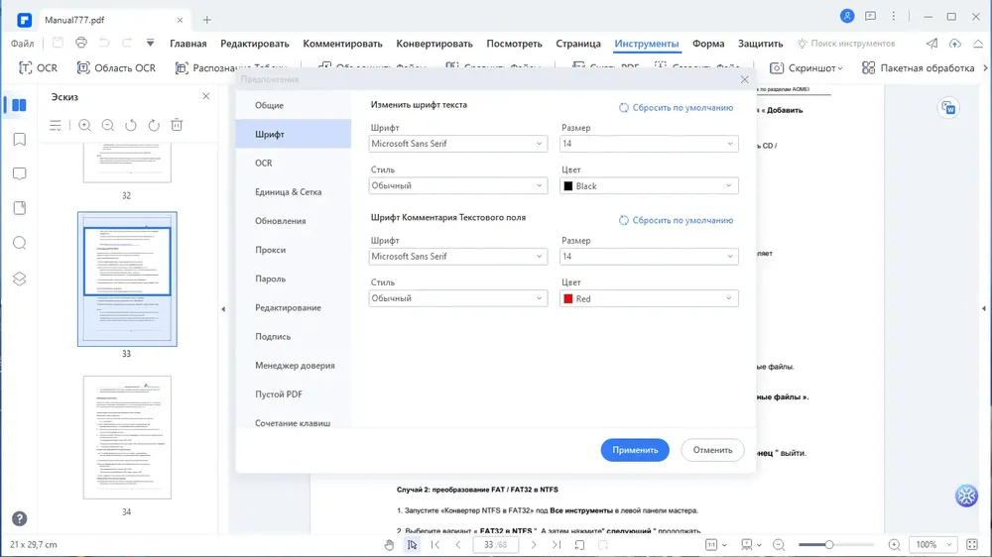
Task: Open the Эскиз panel options menu icon
Action: [x=56, y=125]
